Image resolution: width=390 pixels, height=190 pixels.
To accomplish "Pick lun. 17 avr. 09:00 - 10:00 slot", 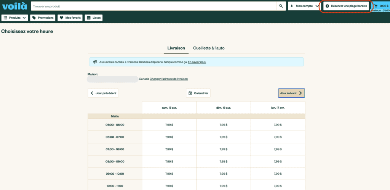I will click(278, 174).
